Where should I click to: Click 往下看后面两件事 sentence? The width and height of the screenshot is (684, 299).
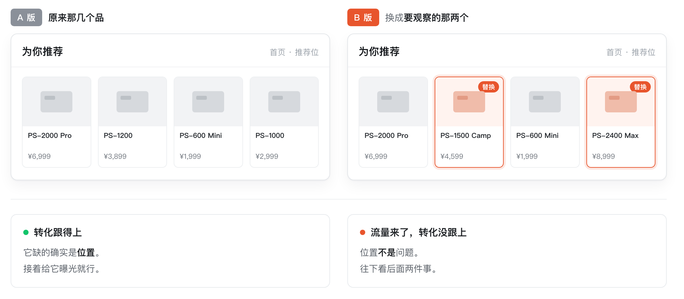(398, 269)
